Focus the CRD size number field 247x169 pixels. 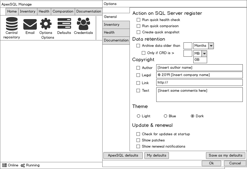pyautogui.click(x=188, y=54)
